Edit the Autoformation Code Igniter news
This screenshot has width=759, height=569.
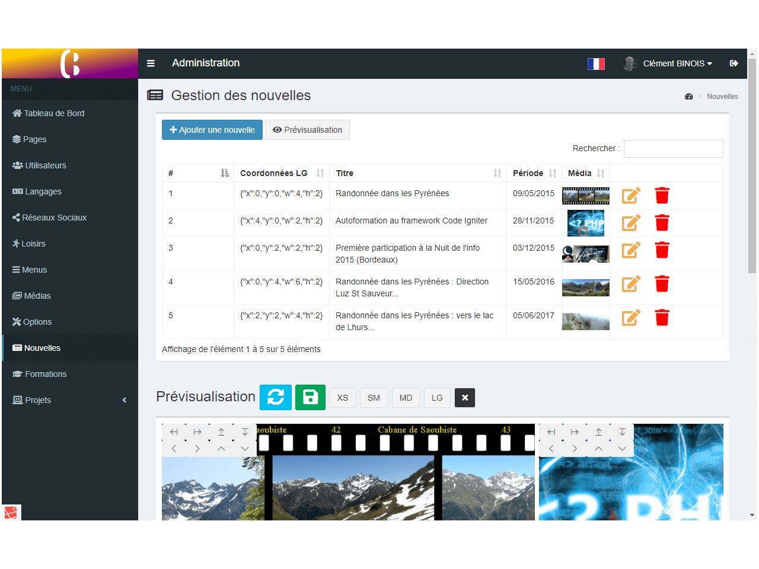pyautogui.click(x=630, y=223)
